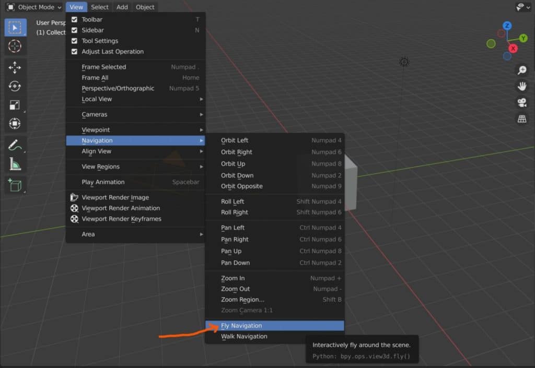Open the Add menu
Screen dimensions: 535x368
(122, 7)
